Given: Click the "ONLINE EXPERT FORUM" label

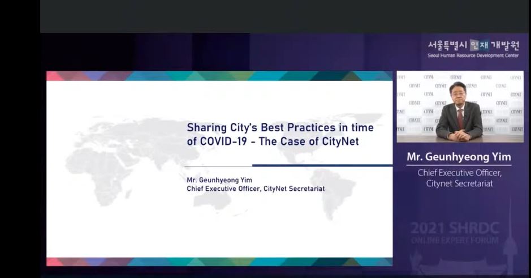Looking at the screenshot, I should (x=455, y=241).
